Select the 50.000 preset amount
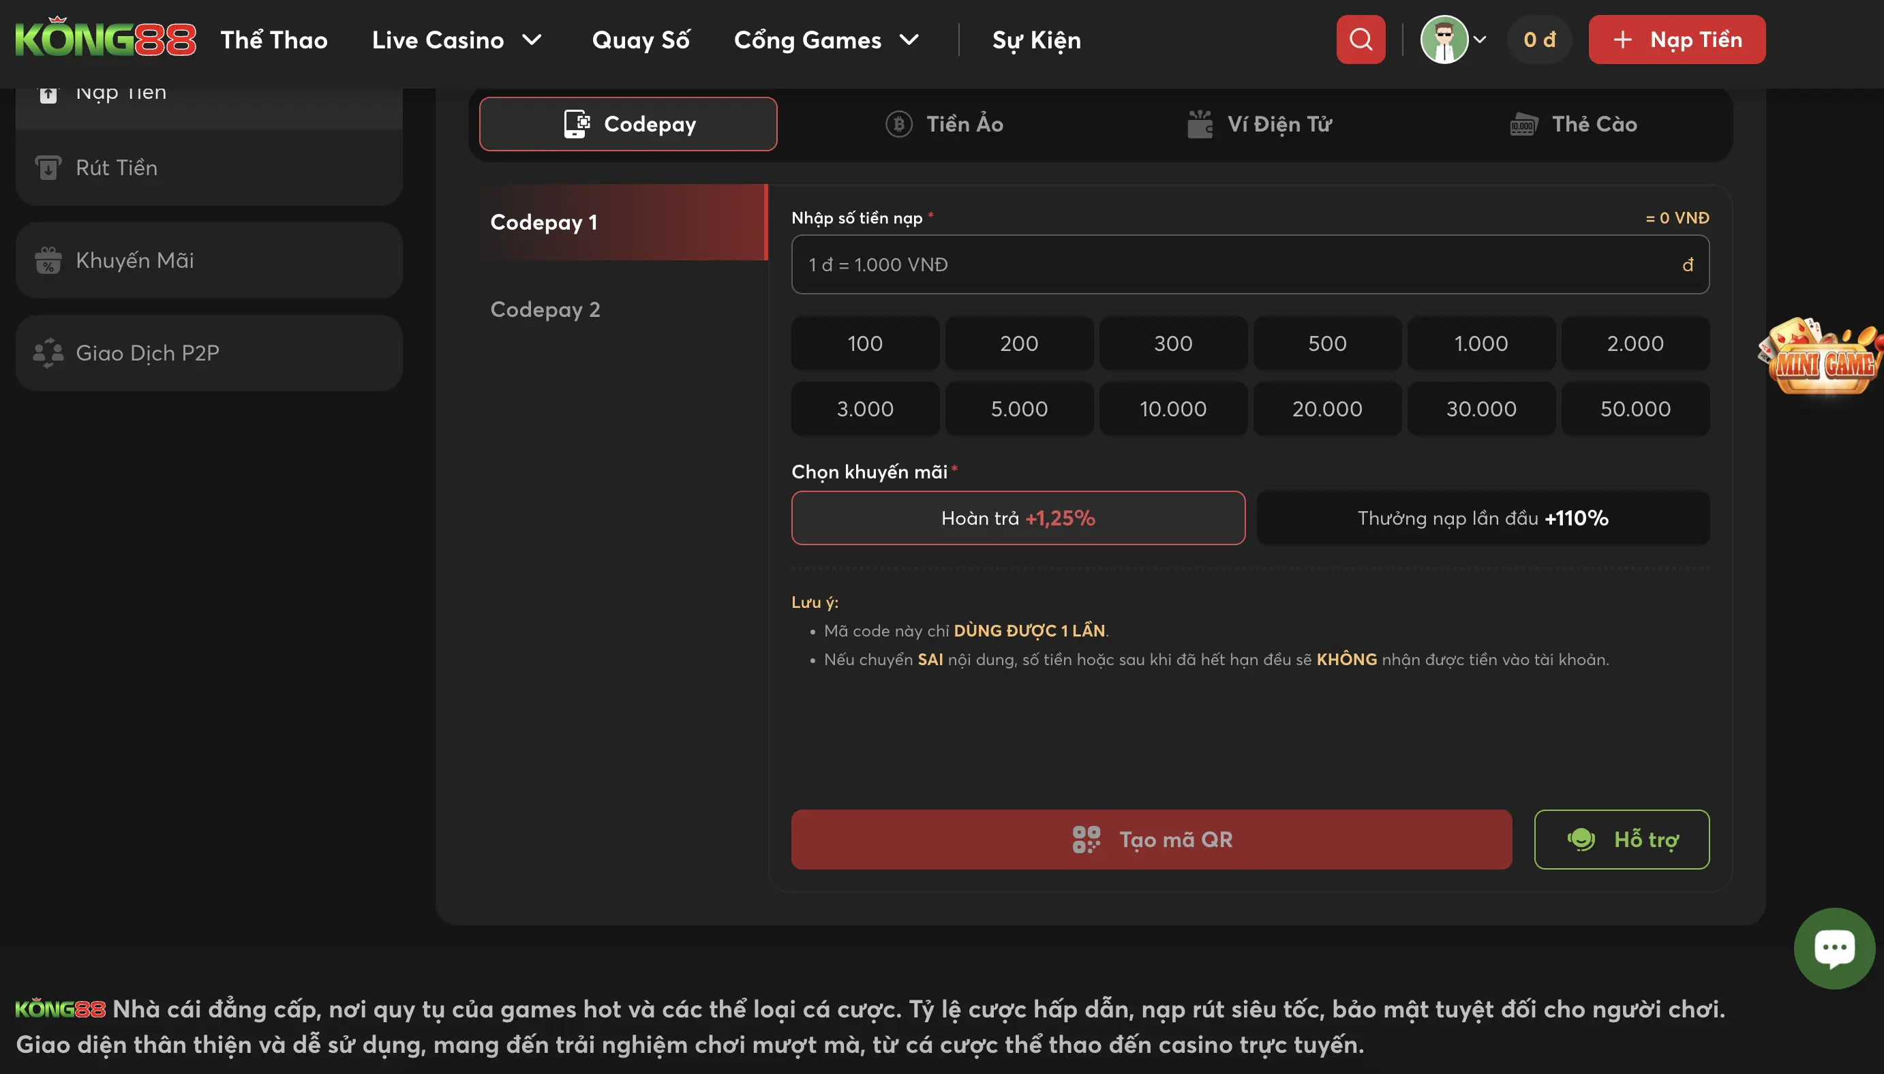 pyautogui.click(x=1635, y=409)
